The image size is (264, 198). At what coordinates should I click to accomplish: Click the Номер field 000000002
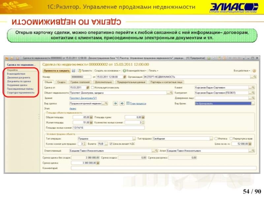click(81, 77)
